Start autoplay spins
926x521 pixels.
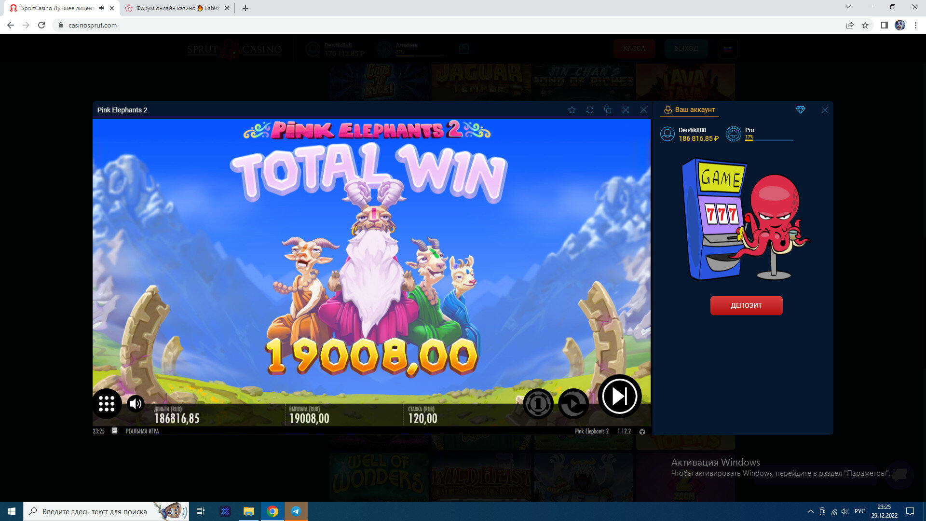coord(573,403)
